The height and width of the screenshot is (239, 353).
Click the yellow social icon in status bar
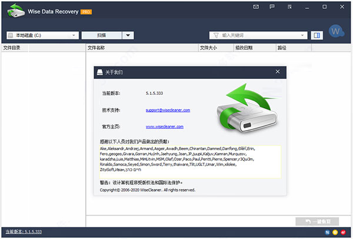(335, 233)
